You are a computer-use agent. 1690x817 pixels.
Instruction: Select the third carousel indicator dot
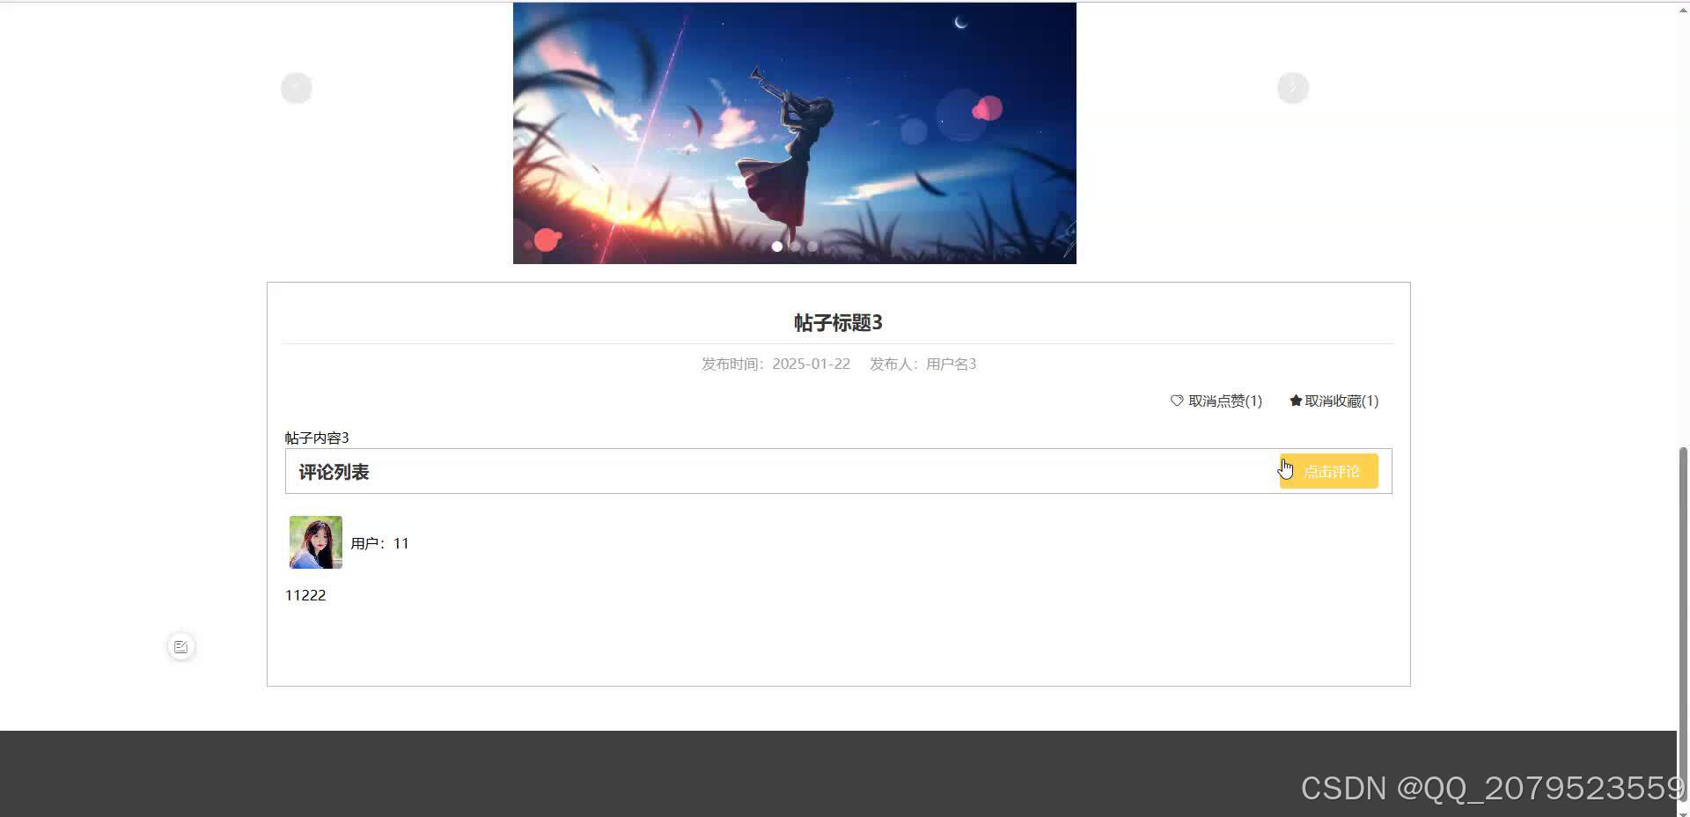tap(812, 247)
